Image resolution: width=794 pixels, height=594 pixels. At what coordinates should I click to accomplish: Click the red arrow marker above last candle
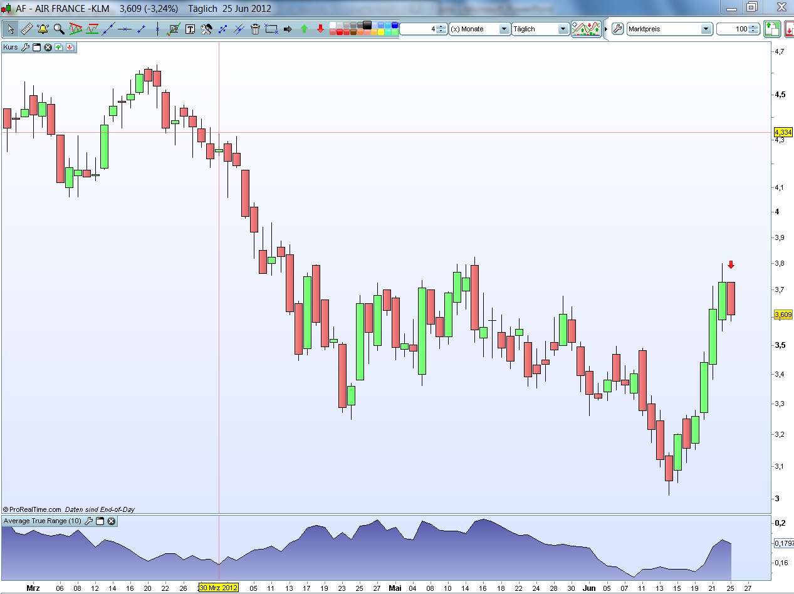coord(731,265)
